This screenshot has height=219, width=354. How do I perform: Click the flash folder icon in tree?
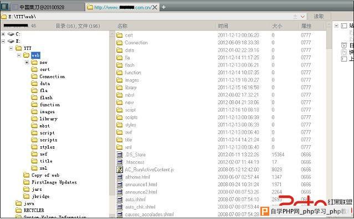coord(34,98)
